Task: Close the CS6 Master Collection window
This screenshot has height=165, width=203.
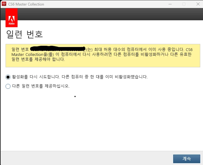Action: pyautogui.click(x=198, y=4)
